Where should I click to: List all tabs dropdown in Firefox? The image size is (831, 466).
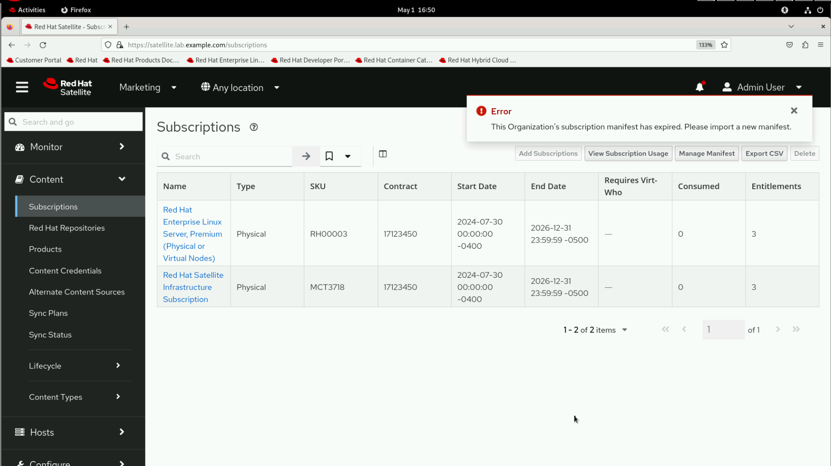(x=791, y=26)
